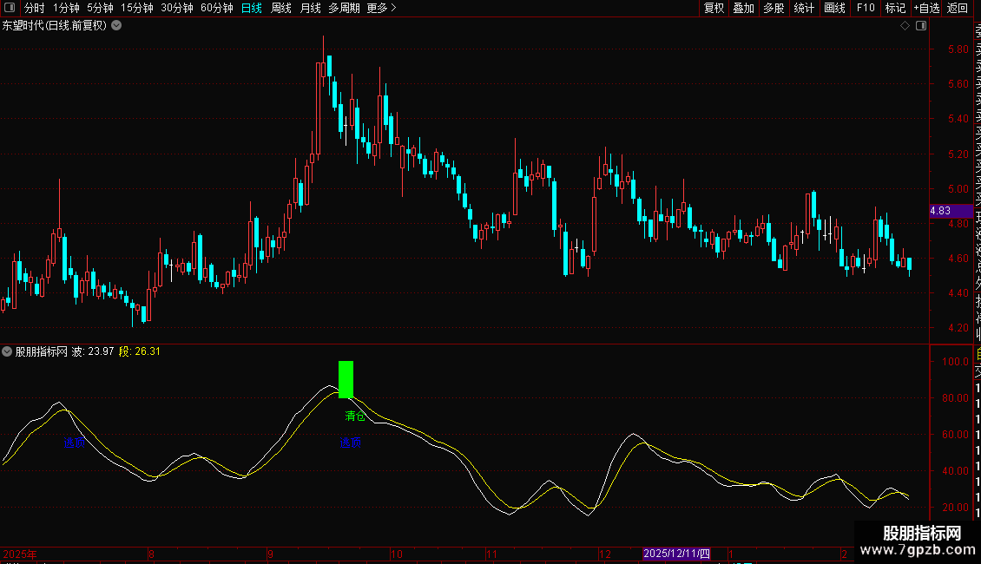
Task: Activate the 画线 drawing tool
Action: 834,8
